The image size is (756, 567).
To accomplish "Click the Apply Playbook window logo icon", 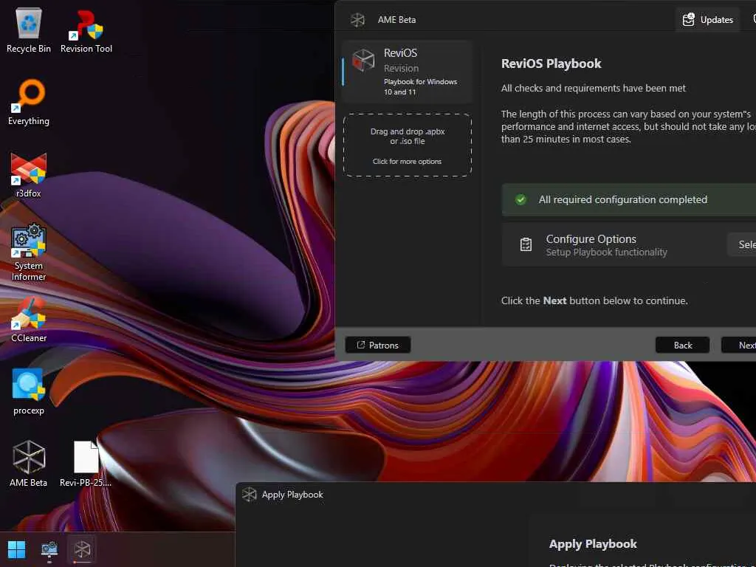I will (250, 494).
